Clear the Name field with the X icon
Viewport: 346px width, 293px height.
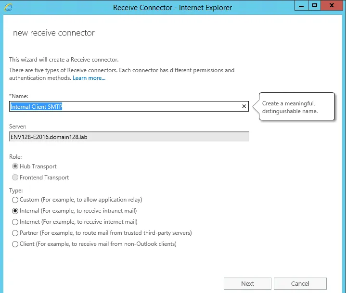(x=243, y=106)
